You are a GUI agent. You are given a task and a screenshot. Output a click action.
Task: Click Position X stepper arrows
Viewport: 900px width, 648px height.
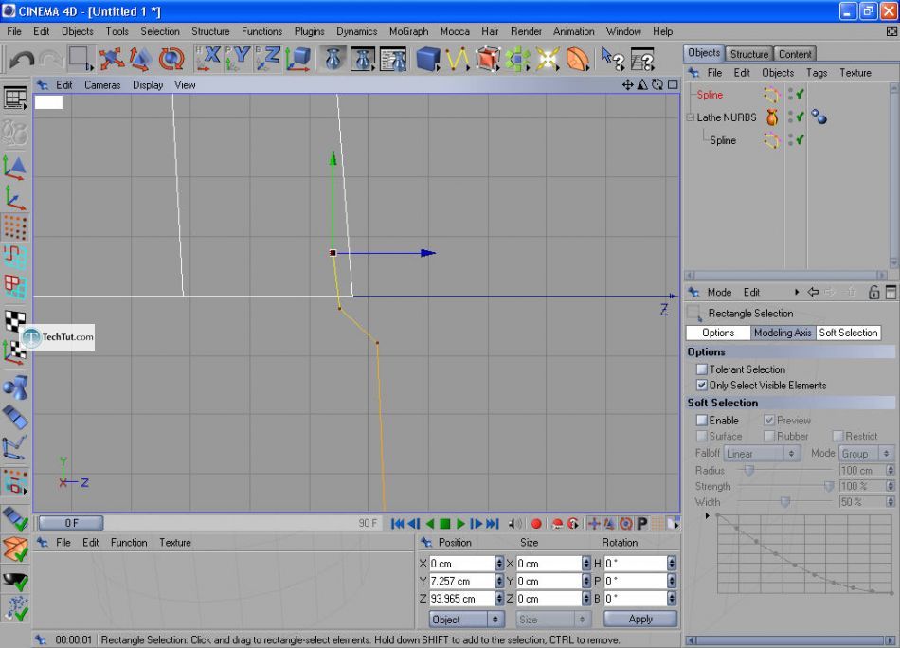point(498,564)
